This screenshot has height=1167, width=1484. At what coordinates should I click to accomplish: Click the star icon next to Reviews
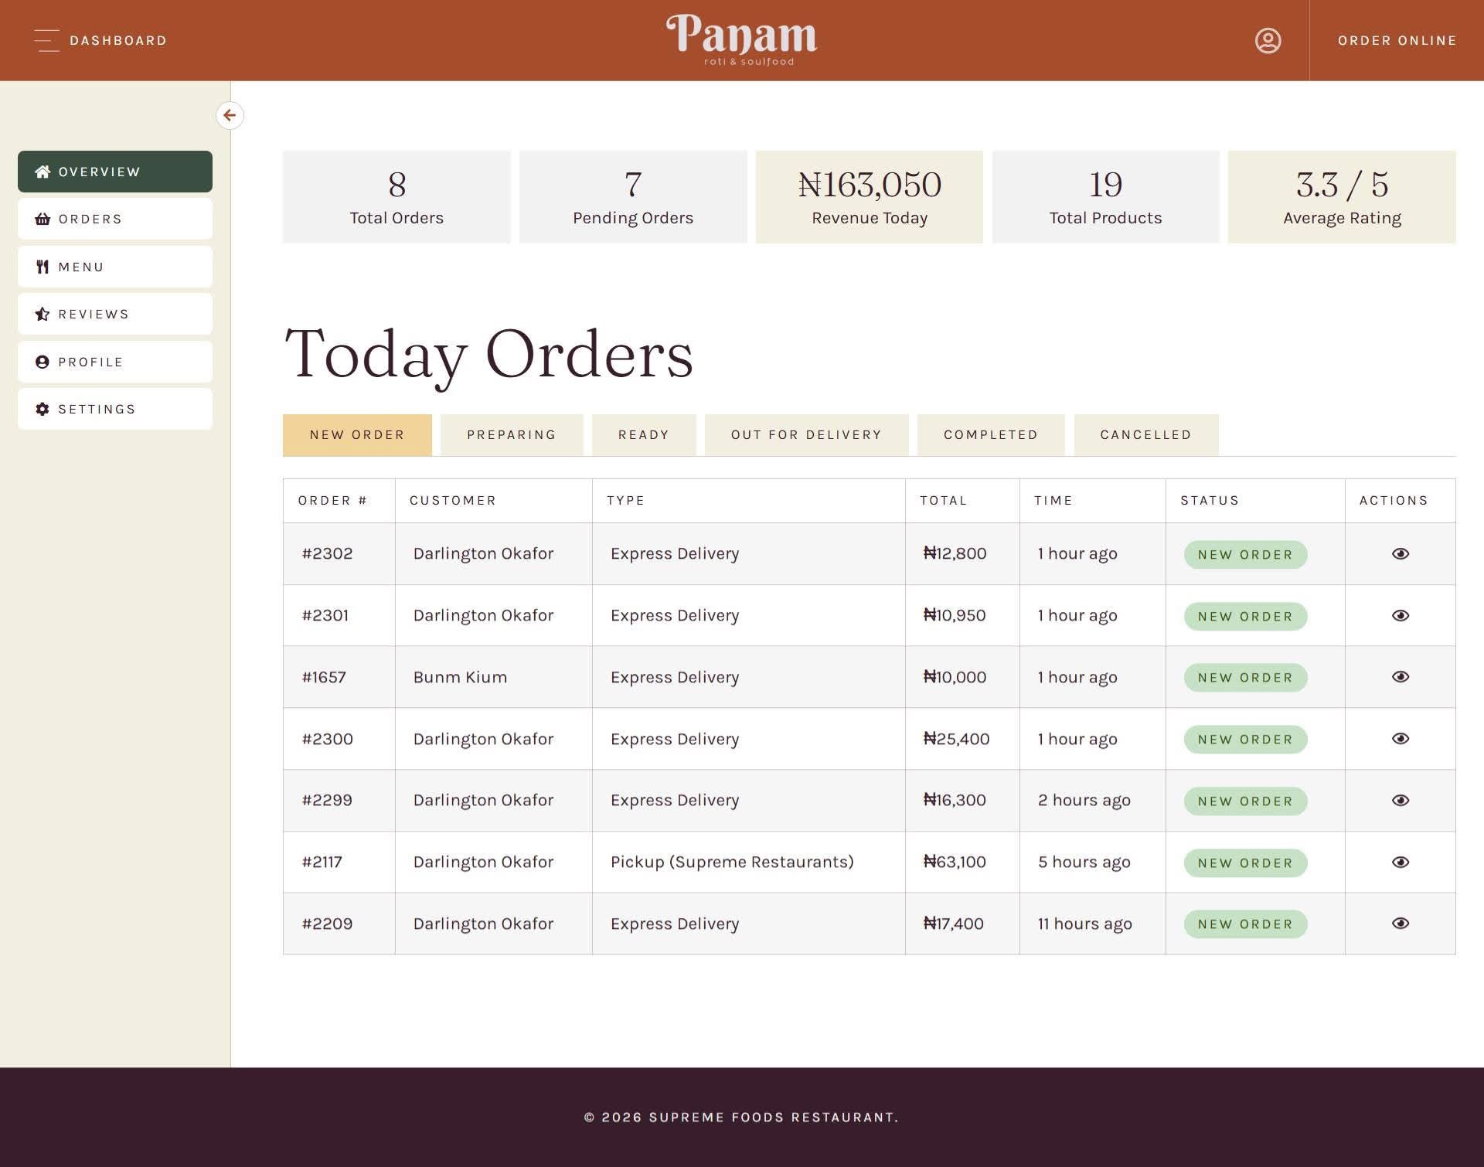pyautogui.click(x=43, y=315)
